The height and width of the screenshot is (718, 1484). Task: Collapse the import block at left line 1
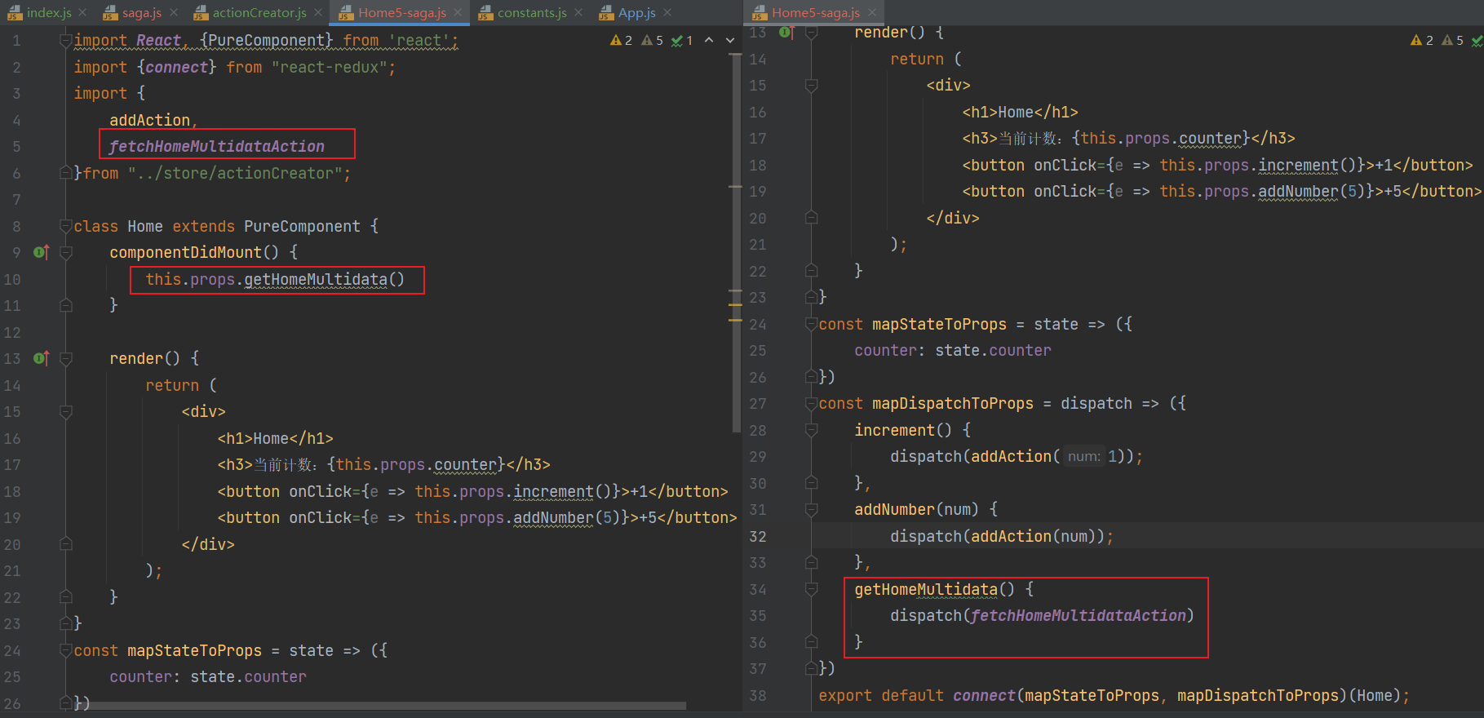point(66,41)
